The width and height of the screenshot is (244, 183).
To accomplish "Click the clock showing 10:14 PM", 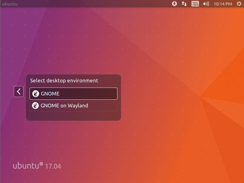I will coord(223,4).
